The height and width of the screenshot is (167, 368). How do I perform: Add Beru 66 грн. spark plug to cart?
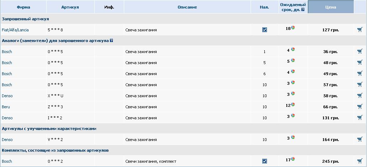coord(359,106)
